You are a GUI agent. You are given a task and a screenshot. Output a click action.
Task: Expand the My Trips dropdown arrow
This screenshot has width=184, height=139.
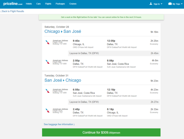tap(182, 4)
